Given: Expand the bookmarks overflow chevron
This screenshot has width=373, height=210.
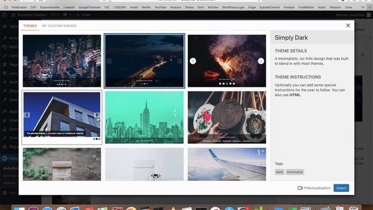Looking at the screenshot, I should 363,7.
